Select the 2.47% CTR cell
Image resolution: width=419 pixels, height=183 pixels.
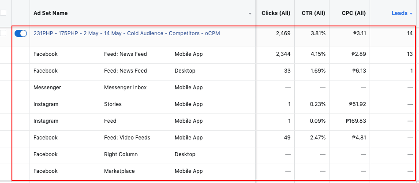318,138
